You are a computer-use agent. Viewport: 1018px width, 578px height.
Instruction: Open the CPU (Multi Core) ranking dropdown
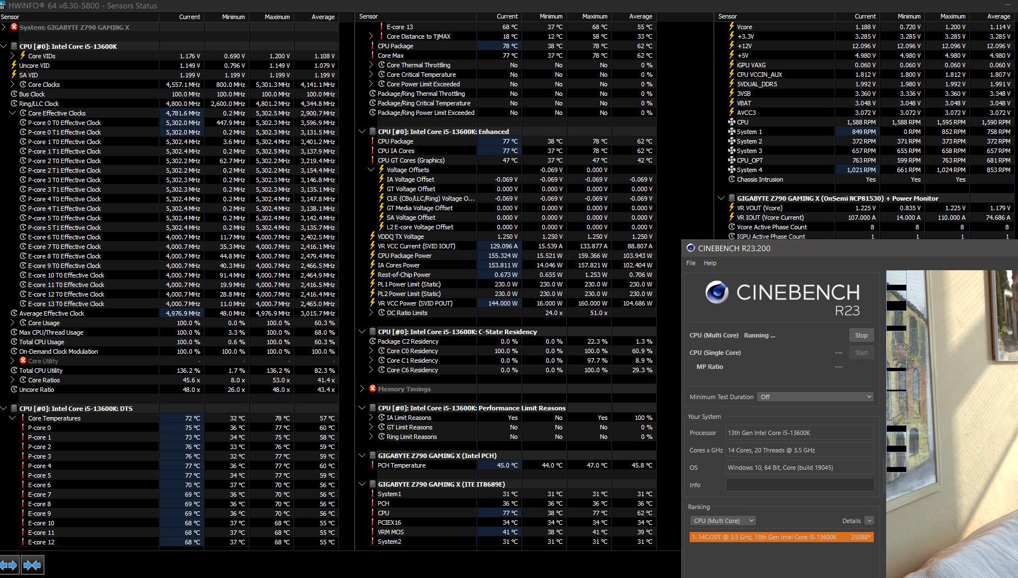coord(723,521)
